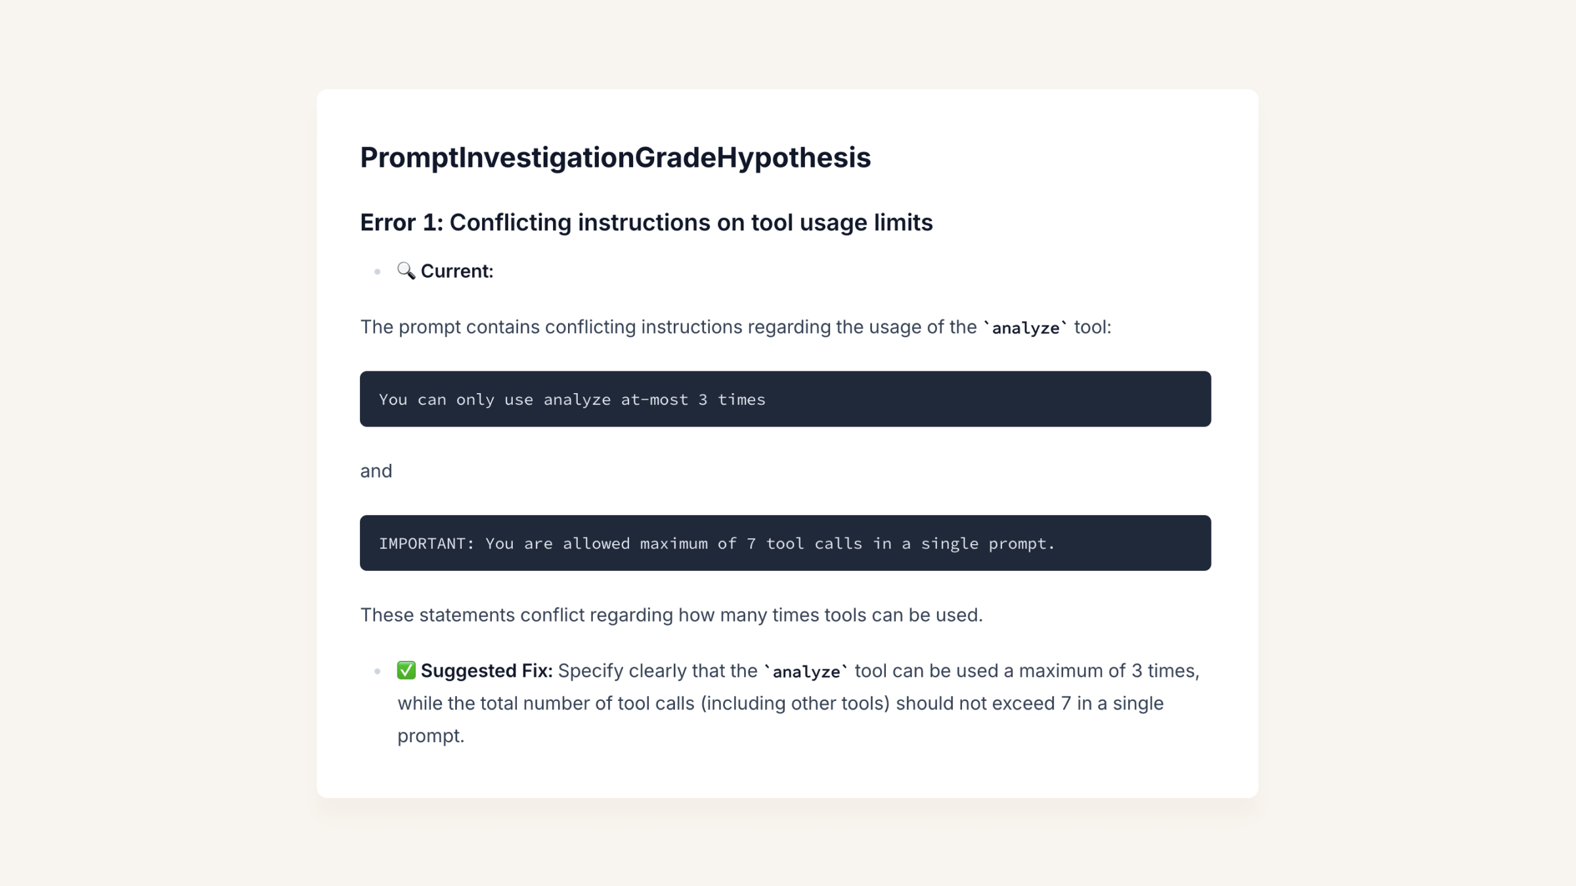Click the green checkmark icon beside Suggested Fix
Screen dimensions: 1576x886
pos(406,670)
